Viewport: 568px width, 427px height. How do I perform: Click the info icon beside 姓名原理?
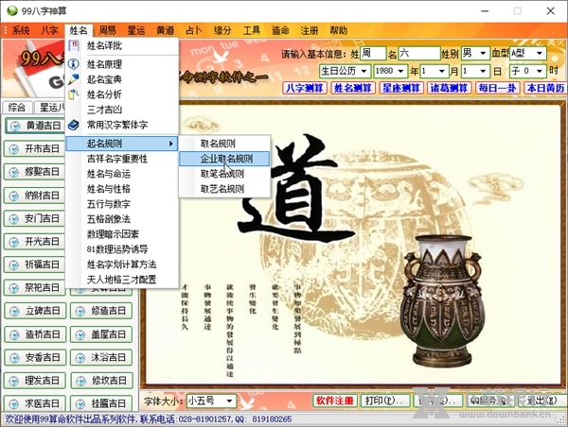click(x=74, y=64)
